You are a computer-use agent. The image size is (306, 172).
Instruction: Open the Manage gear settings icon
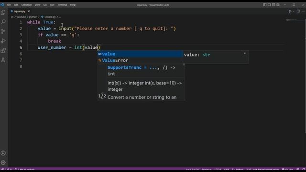coord(3,162)
